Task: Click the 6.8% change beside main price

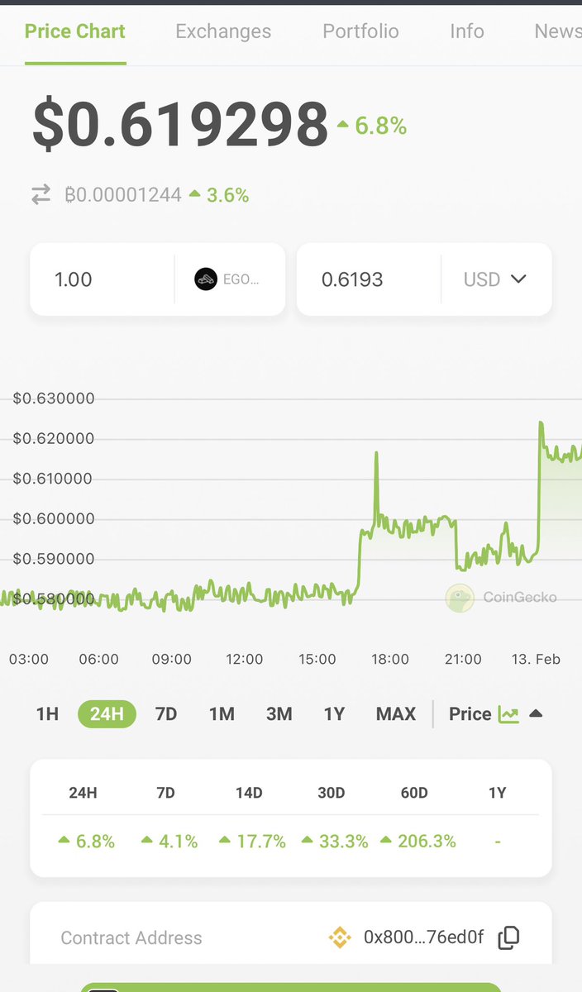Action: point(371,126)
